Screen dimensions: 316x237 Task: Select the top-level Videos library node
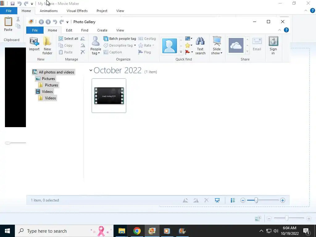(44, 91)
